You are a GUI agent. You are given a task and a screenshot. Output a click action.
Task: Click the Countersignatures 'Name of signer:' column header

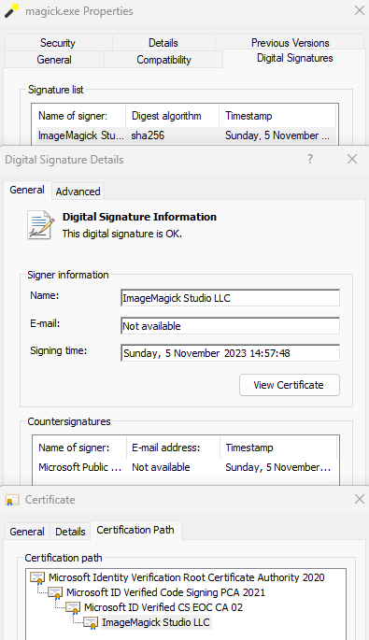click(x=79, y=448)
